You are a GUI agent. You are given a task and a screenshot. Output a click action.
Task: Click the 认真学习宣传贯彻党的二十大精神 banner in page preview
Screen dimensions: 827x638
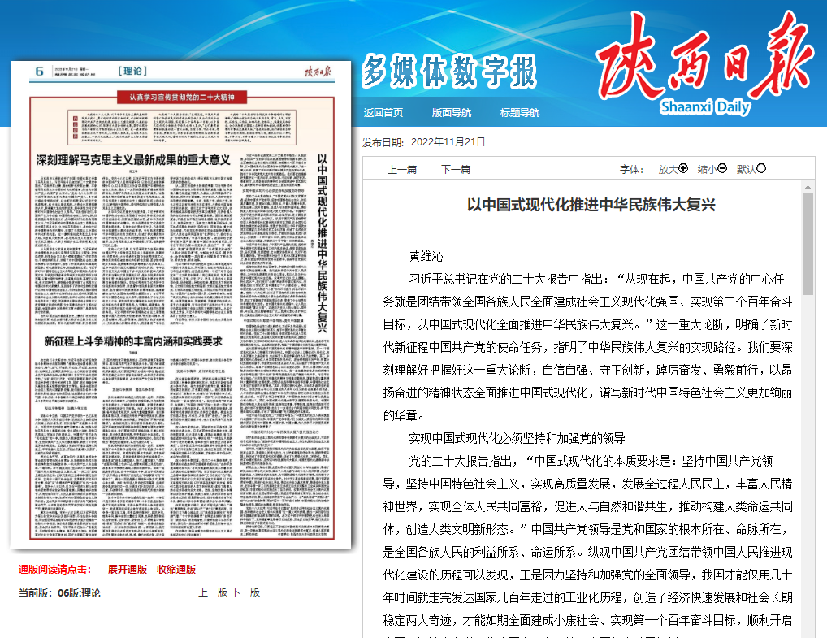coord(182,97)
